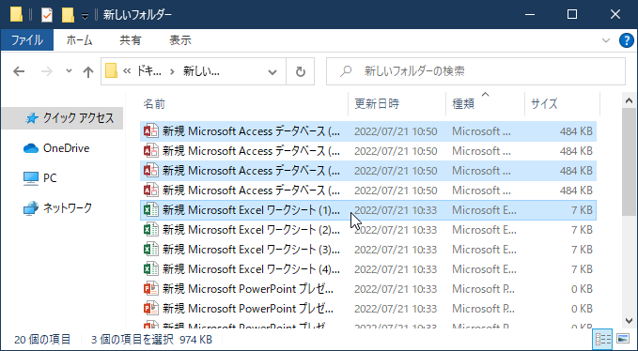Refresh the folder view
This screenshot has width=638, height=351.
coord(301,72)
